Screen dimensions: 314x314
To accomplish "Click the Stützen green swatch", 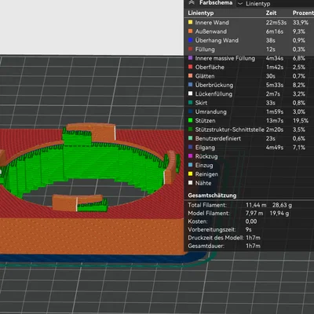I will [x=190, y=120].
